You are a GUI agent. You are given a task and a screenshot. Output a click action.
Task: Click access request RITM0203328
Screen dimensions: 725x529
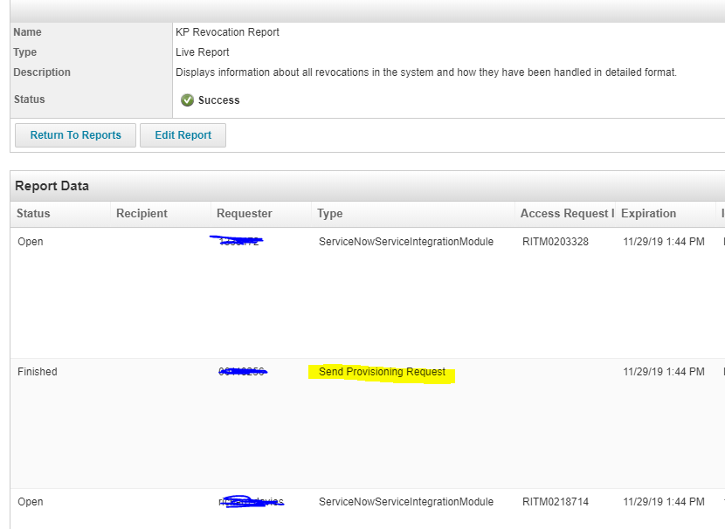tap(556, 242)
